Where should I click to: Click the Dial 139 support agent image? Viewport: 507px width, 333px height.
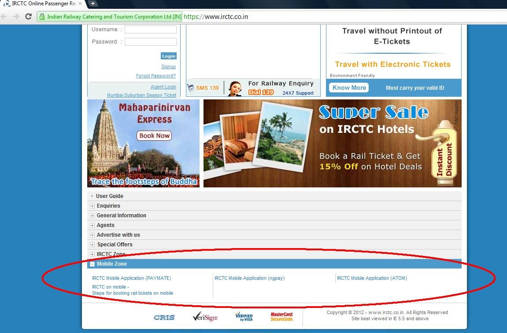pyautogui.click(x=235, y=88)
